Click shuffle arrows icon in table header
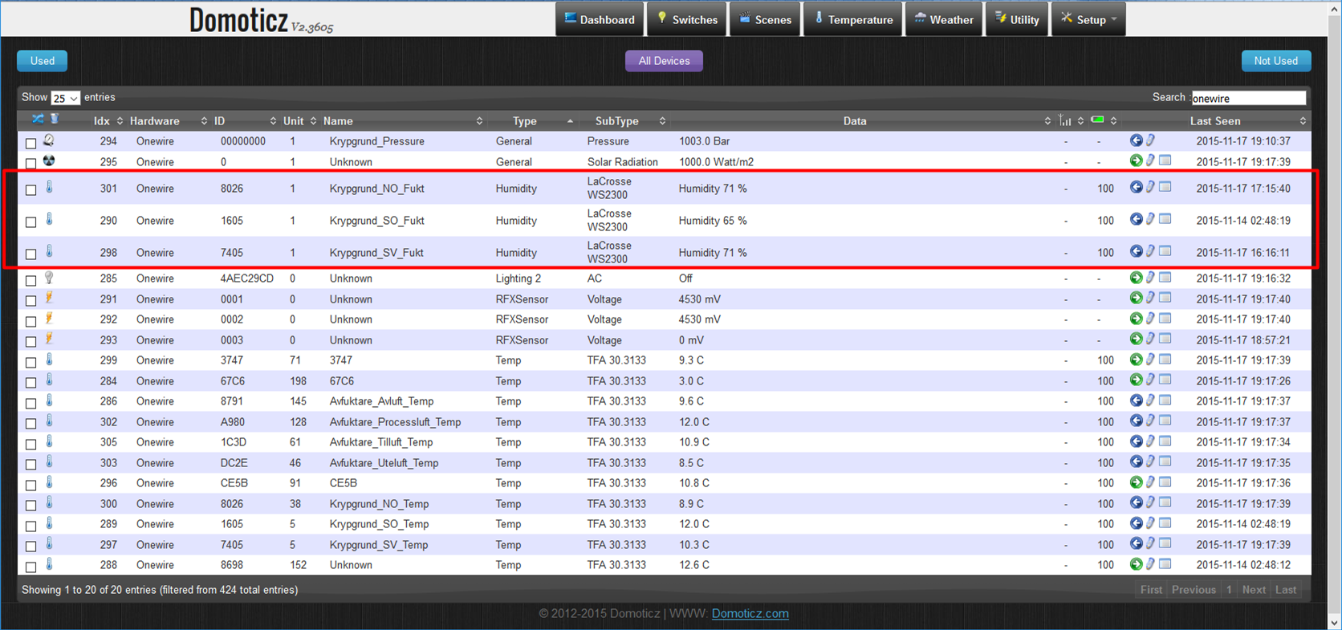The image size is (1342, 630). pyautogui.click(x=38, y=120)
